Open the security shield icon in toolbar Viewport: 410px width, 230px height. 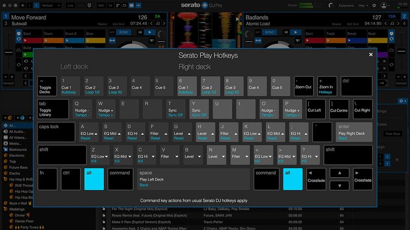[90, 5]
